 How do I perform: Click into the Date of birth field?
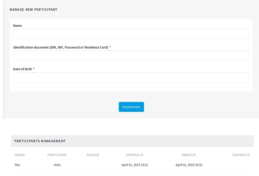(131, 78)
